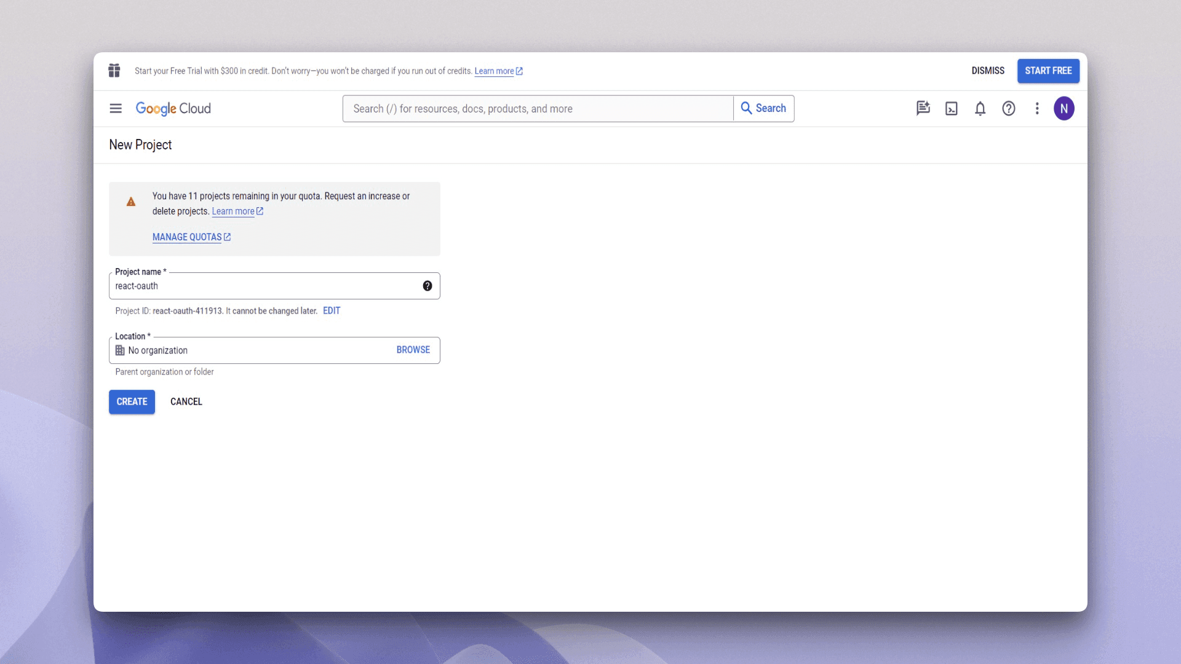Click Learn more in the quota warning

click(234, 211)
